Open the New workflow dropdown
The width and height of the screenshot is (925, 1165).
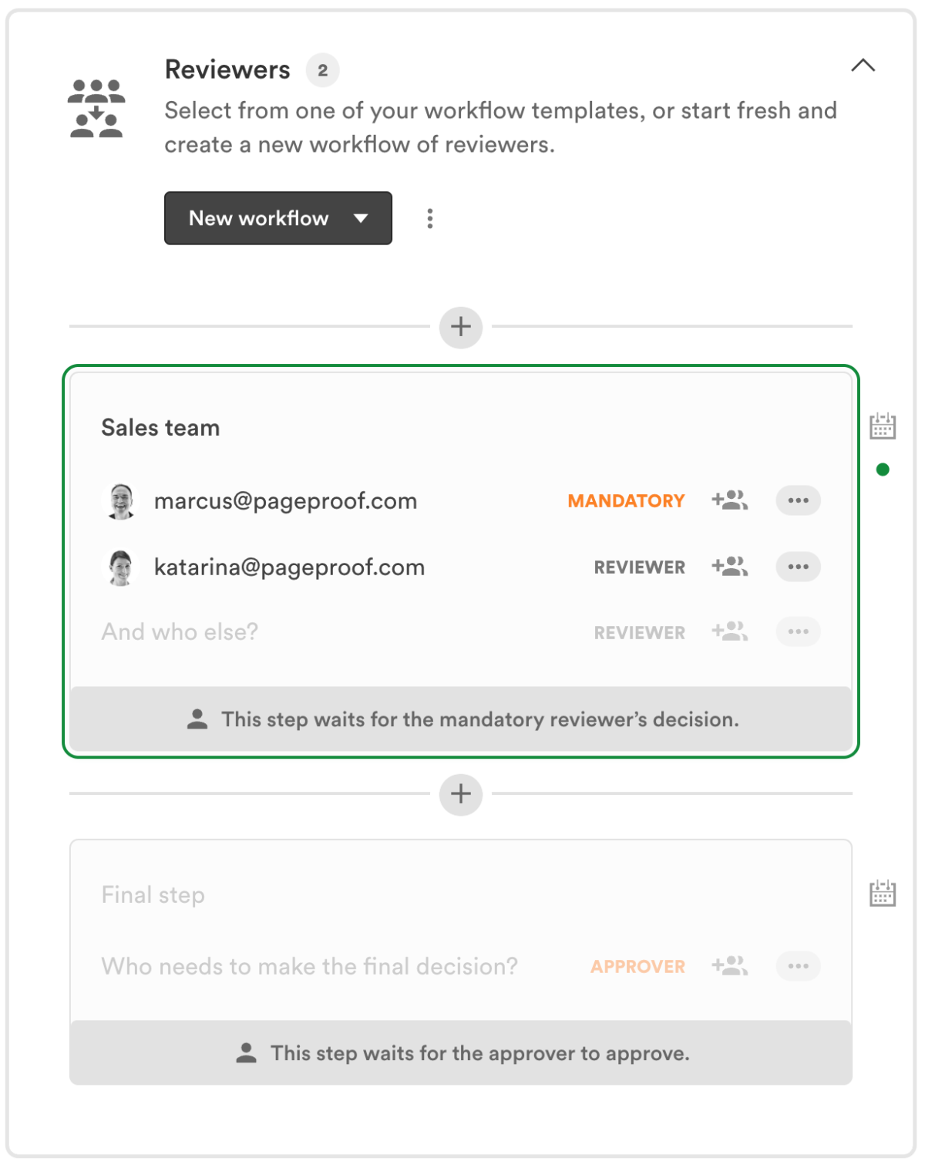click(277, 218)
